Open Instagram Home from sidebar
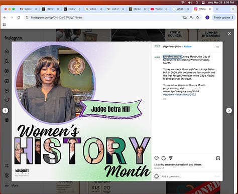 (x=7, y=51)
